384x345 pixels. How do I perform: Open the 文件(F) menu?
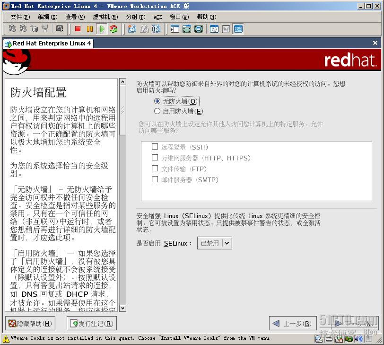(x=20, y=17)
